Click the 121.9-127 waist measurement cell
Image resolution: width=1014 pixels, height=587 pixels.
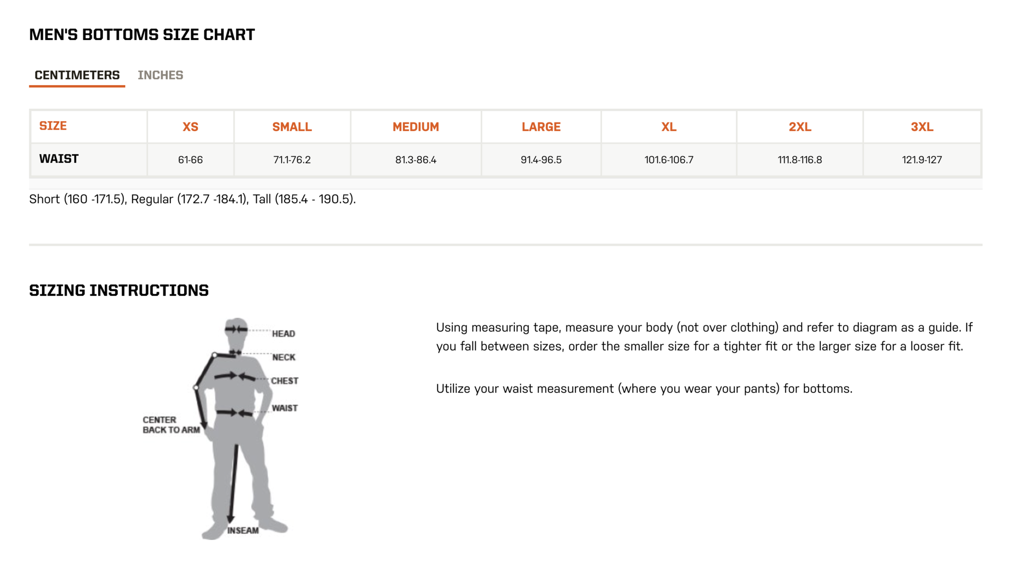pos(921,160)
